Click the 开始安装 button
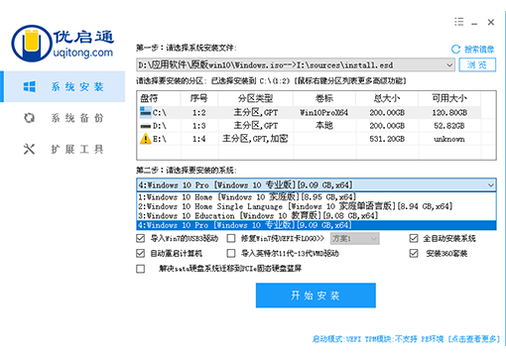 pyautogui.click(x=316, y=296)
